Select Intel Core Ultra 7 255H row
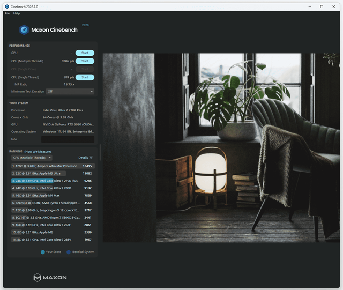343x290 pixels. pyautogui.click(x=53, y=225)
